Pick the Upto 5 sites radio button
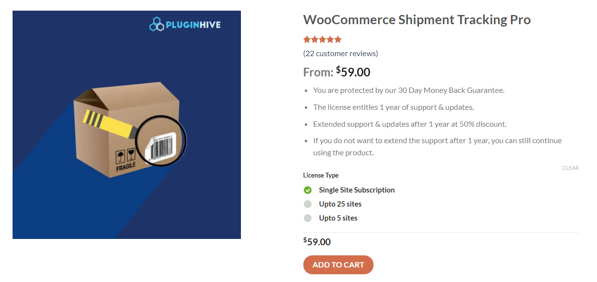 (x=308, y=218)
